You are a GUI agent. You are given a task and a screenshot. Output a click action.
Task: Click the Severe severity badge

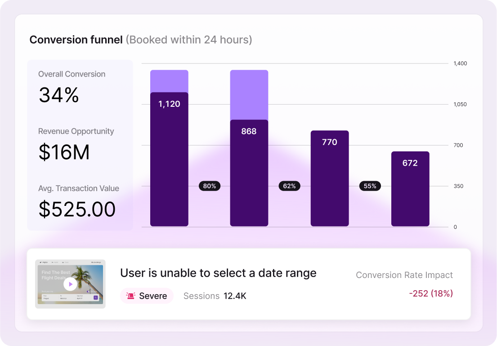tap(147, 296)
